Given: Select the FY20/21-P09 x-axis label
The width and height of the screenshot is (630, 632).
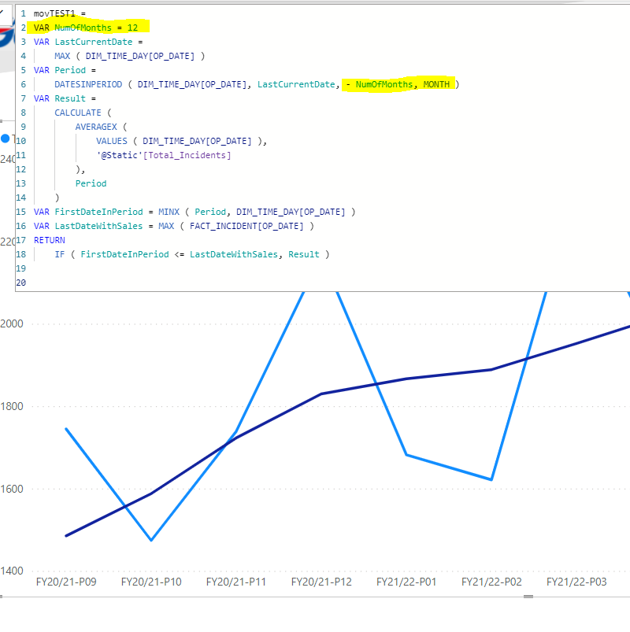Looking at the screenshot, I should (66, 582).
